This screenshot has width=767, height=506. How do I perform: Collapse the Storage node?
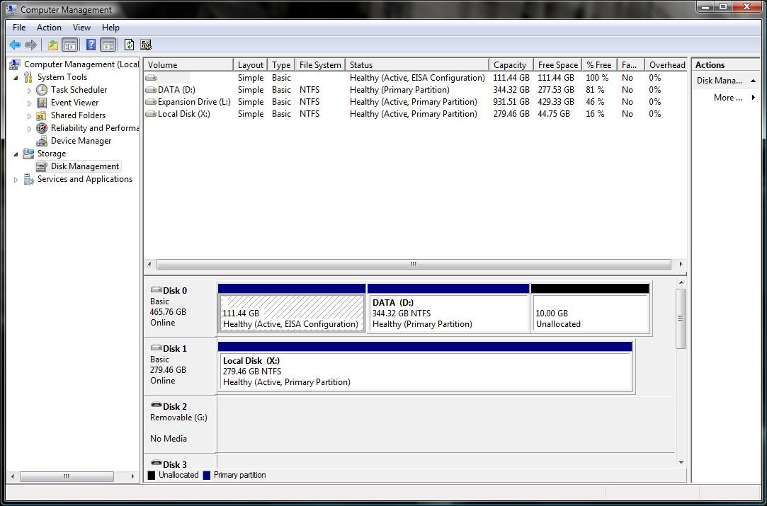pos(16,154)
